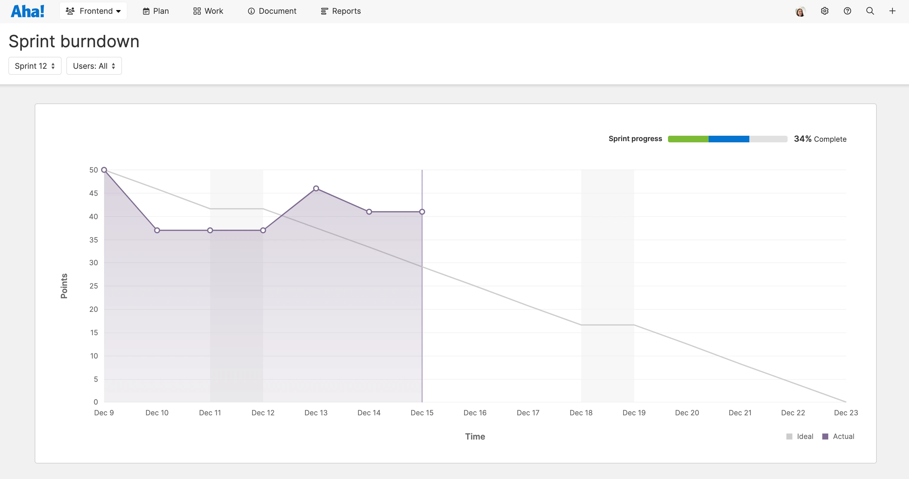Open the Users: All filter dropdown
The height and width of the screenshot is (479, 909).
point(94,66)
